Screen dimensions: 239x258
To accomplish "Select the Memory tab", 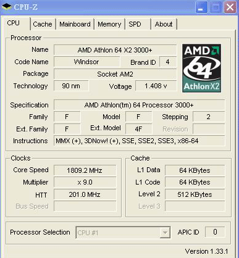I will coord(109,24).
